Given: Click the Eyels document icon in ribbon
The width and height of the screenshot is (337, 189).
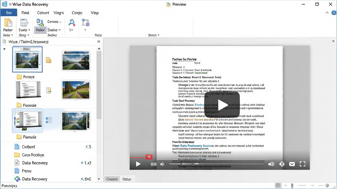Looking at the screenshot, I should 24,23.
